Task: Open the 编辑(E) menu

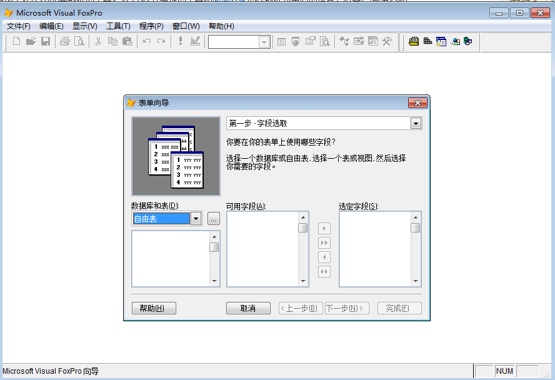Action: [x=51, y=26]
